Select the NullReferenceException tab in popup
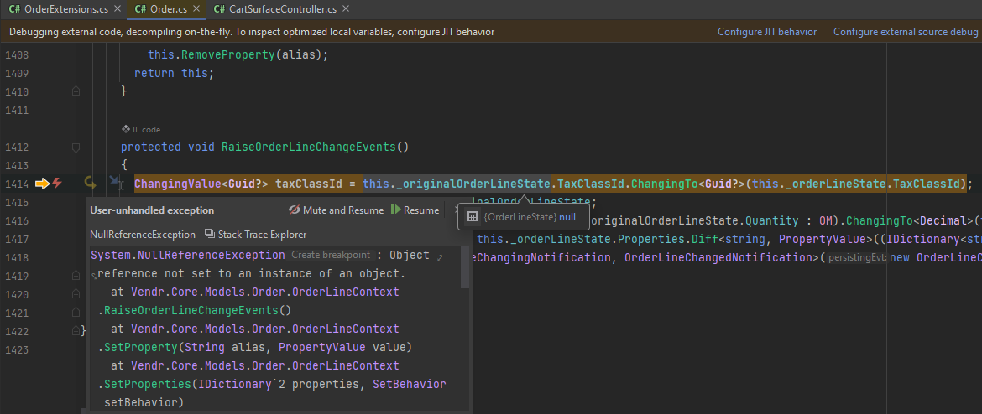 click(x=143, y=235)
